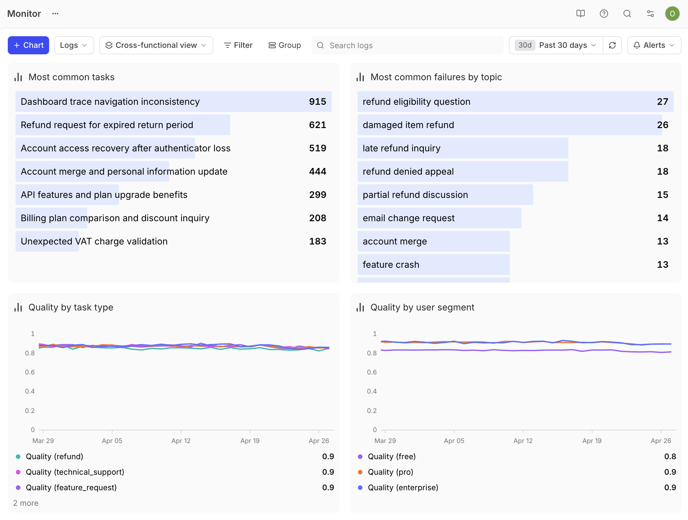Toggle Quality (pro) orange legend dot
This screenshot has height=520, width=688.
coord(360,472)
